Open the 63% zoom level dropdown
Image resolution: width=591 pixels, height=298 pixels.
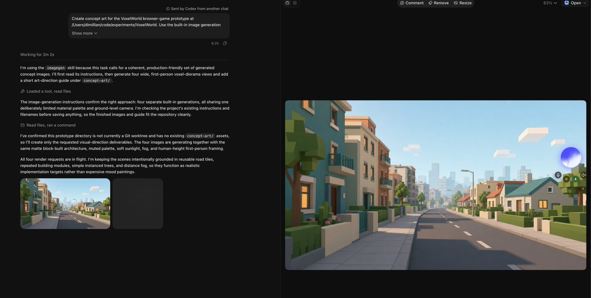[550, 3]
